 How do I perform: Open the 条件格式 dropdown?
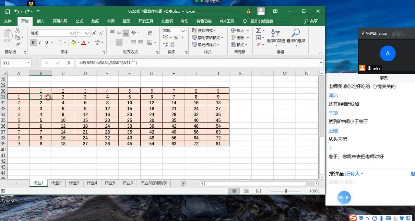click(x=204, y=30)
